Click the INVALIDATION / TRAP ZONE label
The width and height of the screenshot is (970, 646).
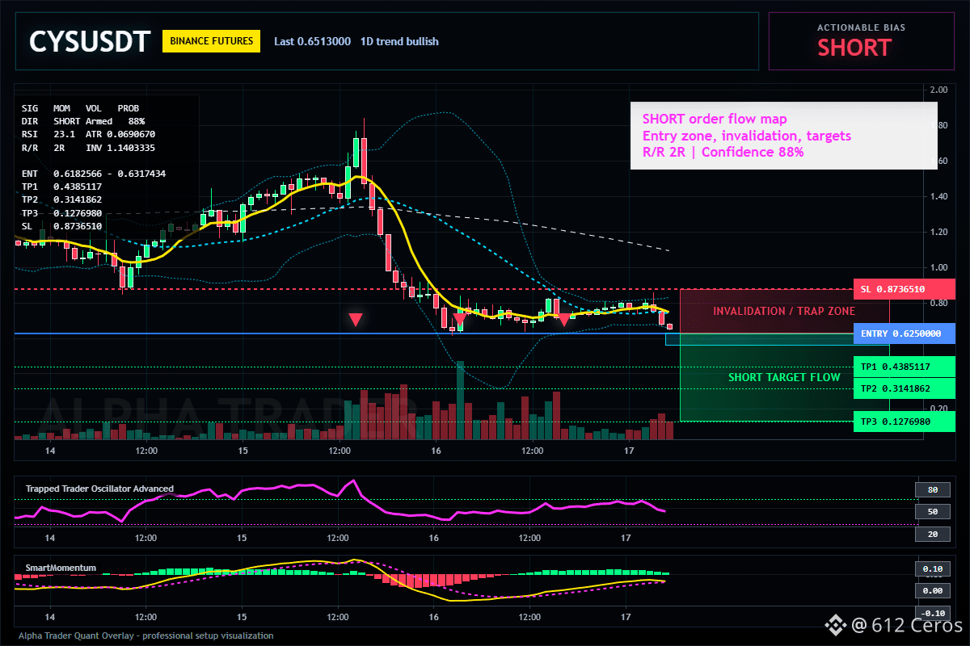[x=784, y=311]
